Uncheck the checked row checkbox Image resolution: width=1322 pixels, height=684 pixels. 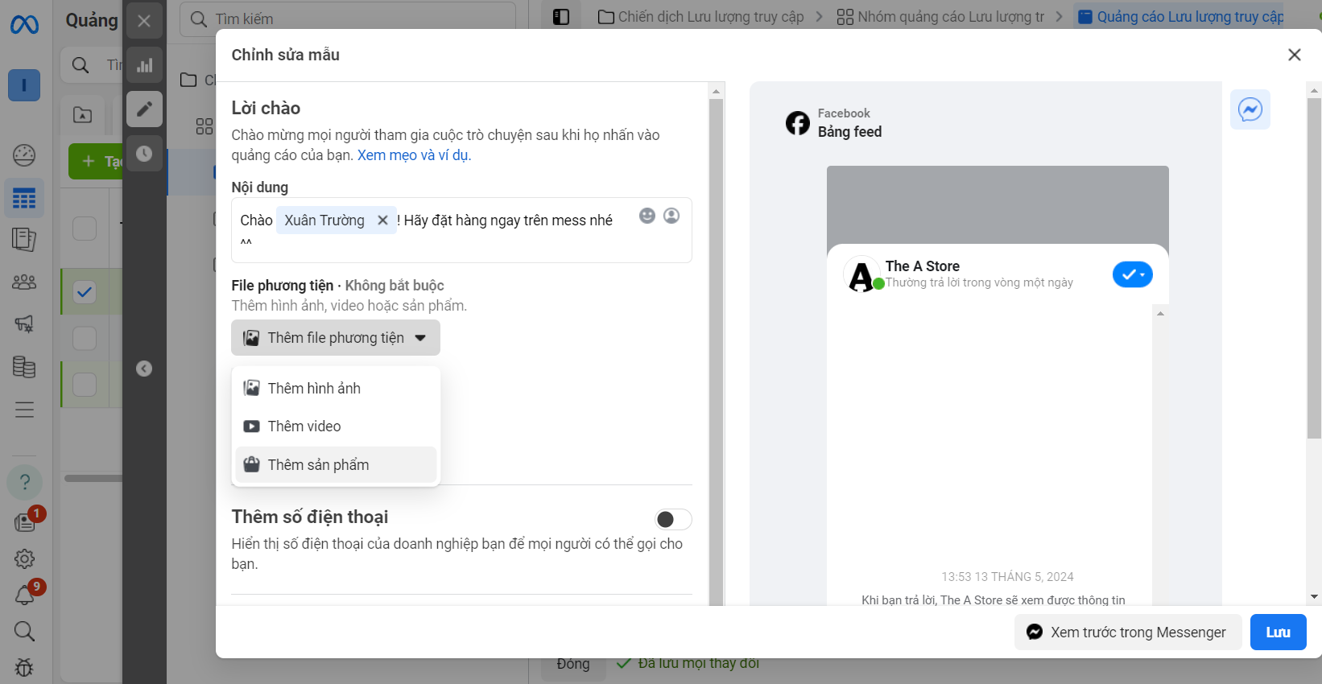click(85, 292)
